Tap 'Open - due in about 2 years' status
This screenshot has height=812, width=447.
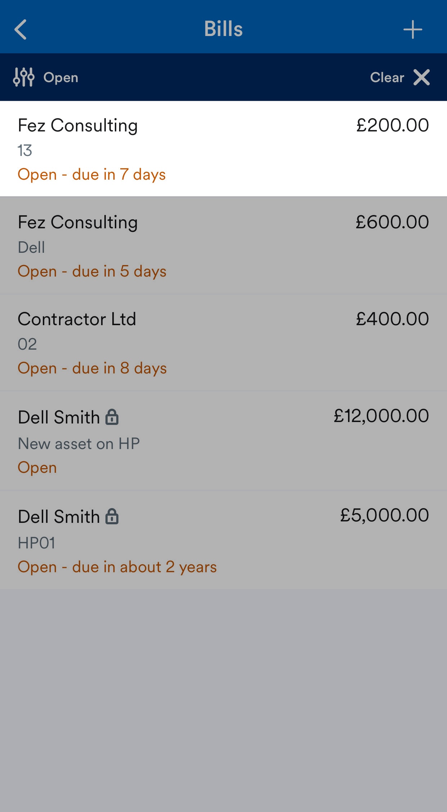[117, 567]
